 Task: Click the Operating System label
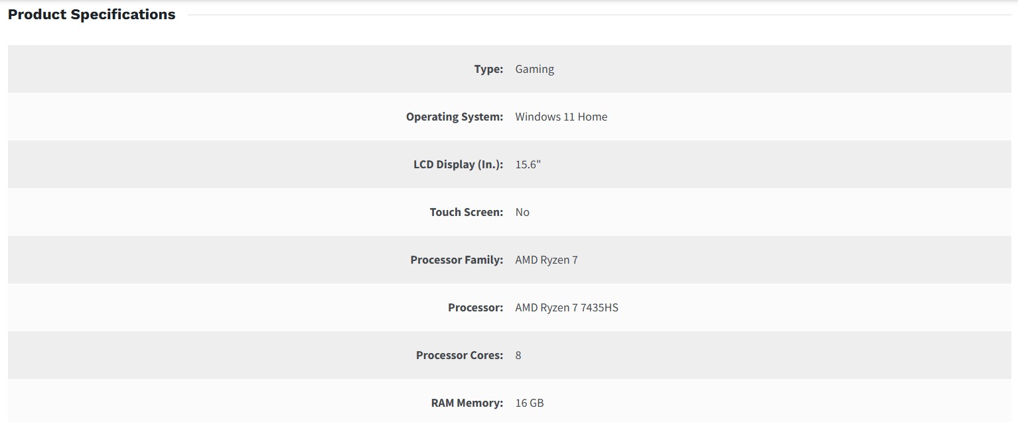[455, 117]
